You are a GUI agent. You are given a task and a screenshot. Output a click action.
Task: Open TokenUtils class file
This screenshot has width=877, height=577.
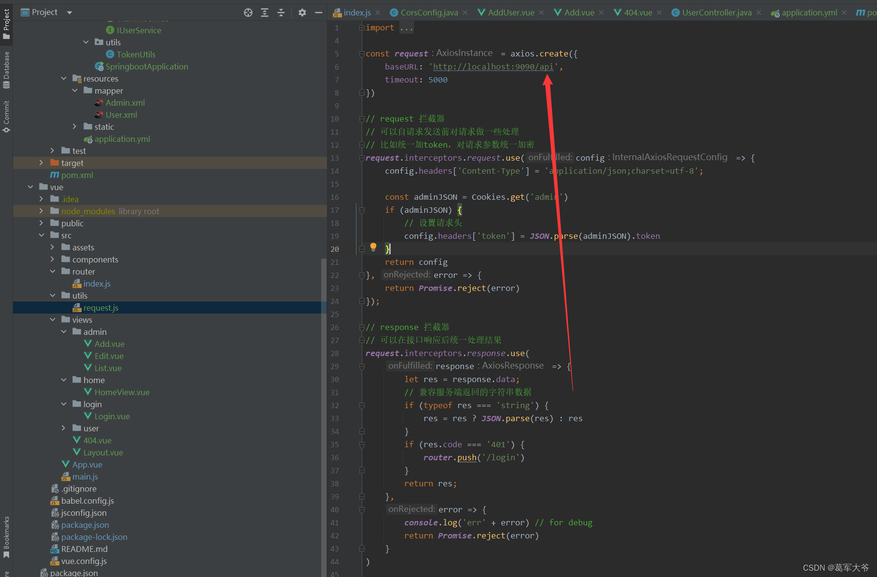pos(136,55)
